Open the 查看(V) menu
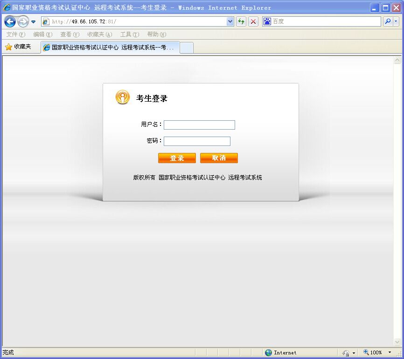Screen dimensions: 404x359 click(x=70, y=34)
